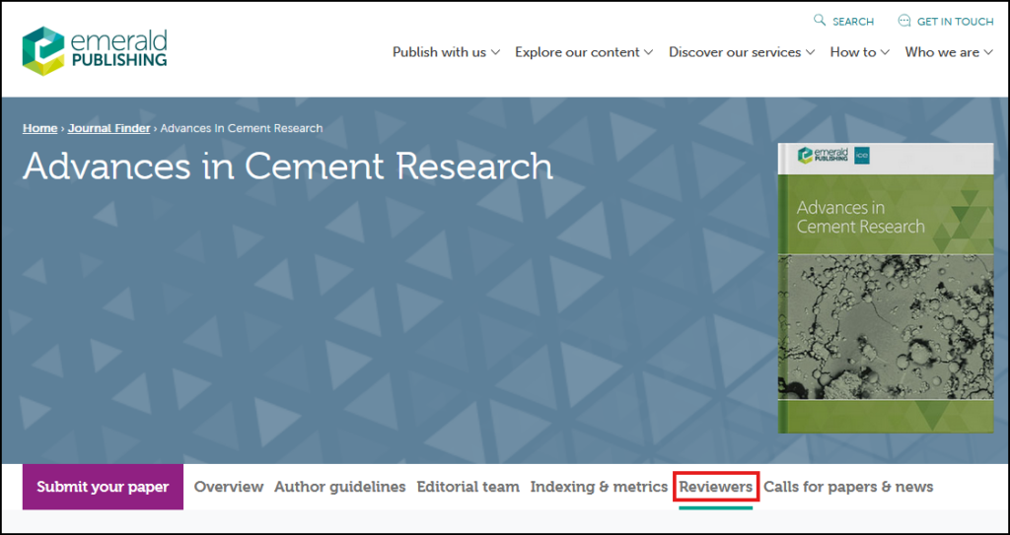Switch to the Overview tab

pyautogui.click(x=229, y=487)
